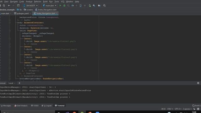Click the Synchronize refresh icon in toolbar
Viewport: 201px width, 113px height.
pyautogui.click(x=4, y=6)
